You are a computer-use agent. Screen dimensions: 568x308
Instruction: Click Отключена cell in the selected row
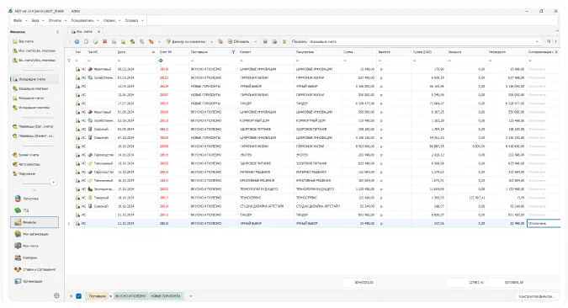(x=544, y=224)
